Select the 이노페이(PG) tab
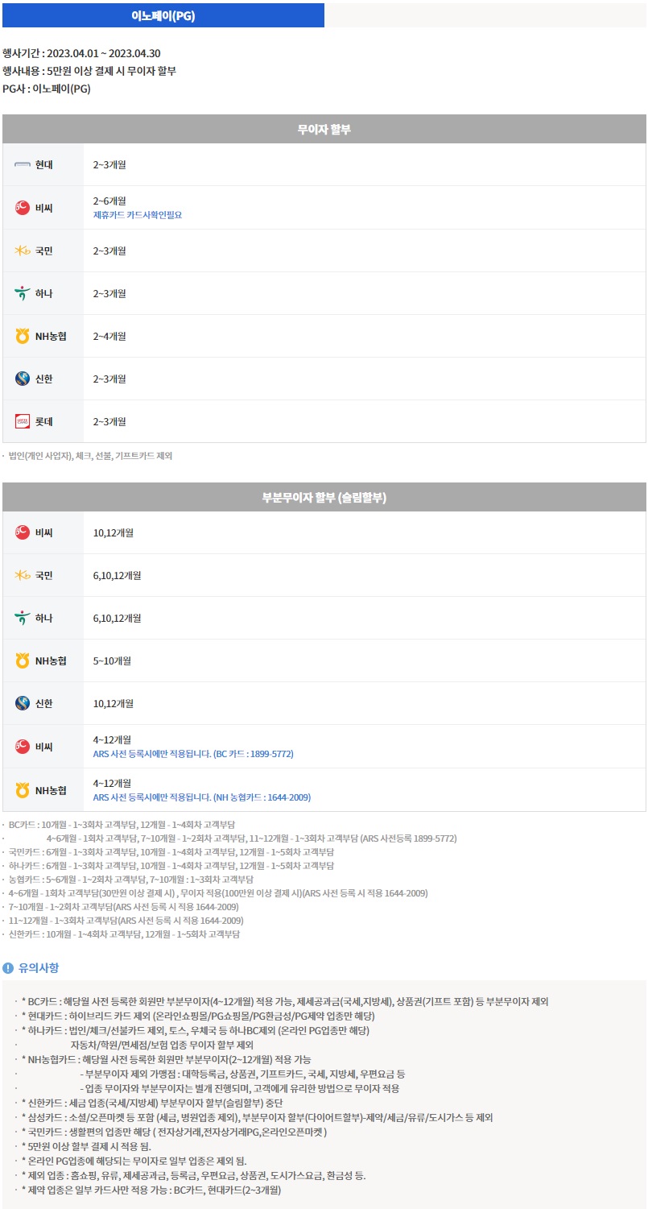 point(163,15)
